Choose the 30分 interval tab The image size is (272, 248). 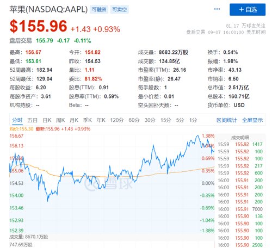click(150, 120)
